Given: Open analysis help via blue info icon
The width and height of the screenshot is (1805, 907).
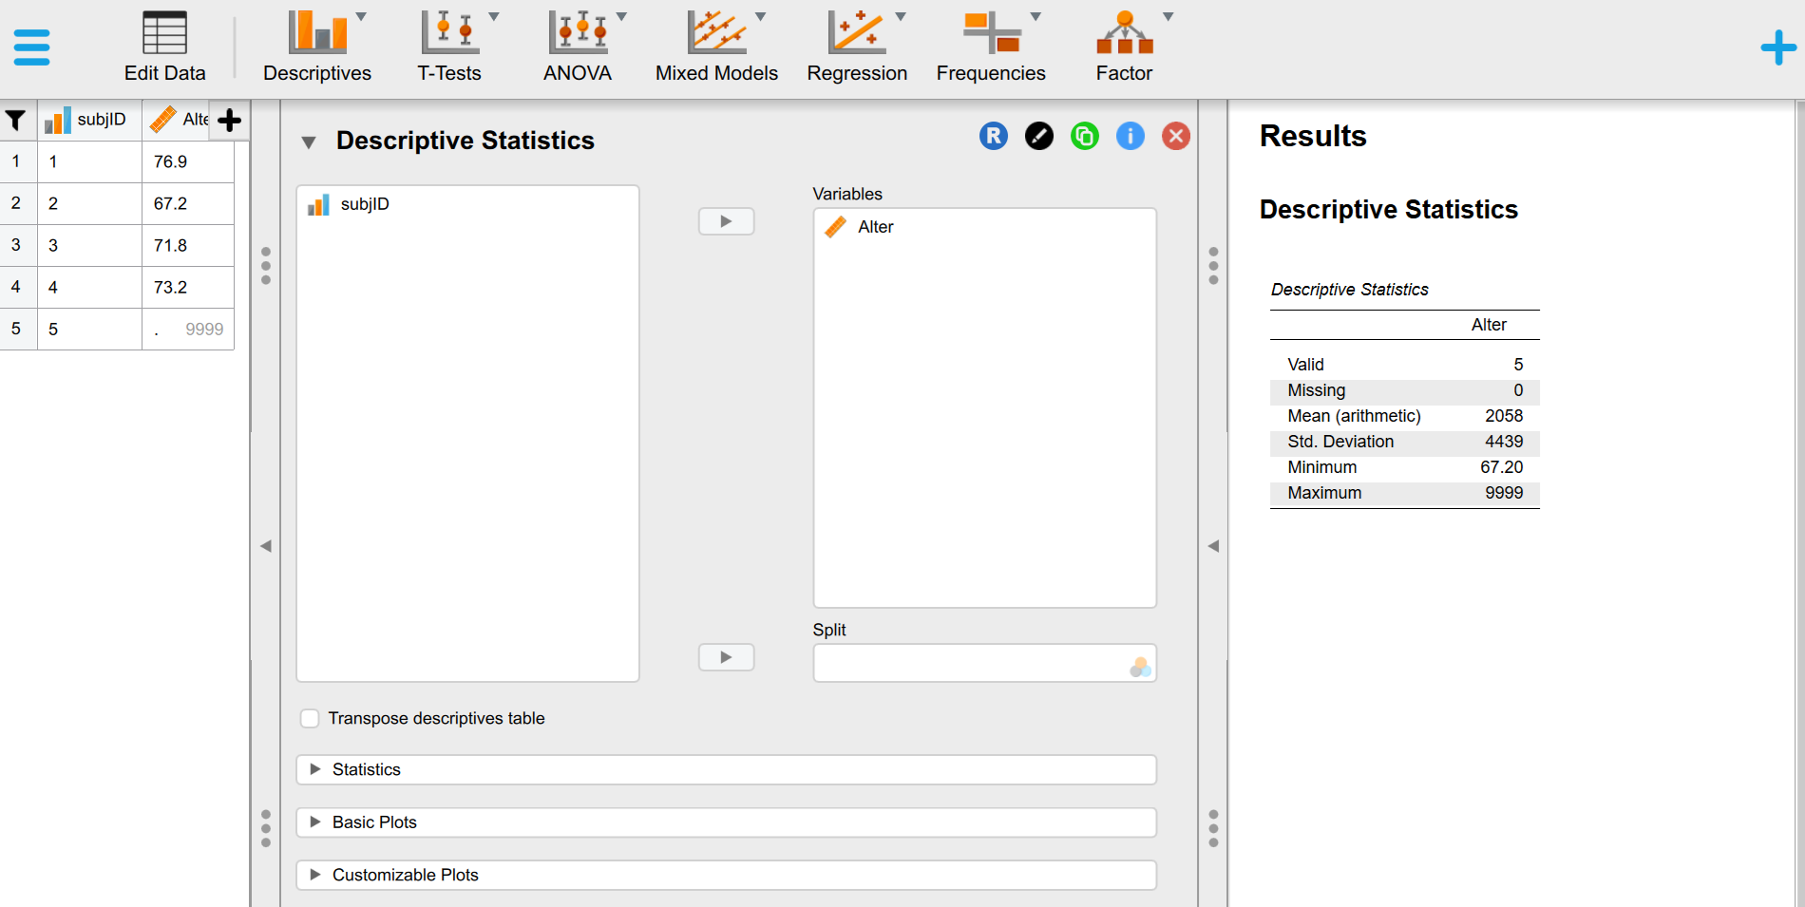Looking at the screenshot, I should (1130, 136).
